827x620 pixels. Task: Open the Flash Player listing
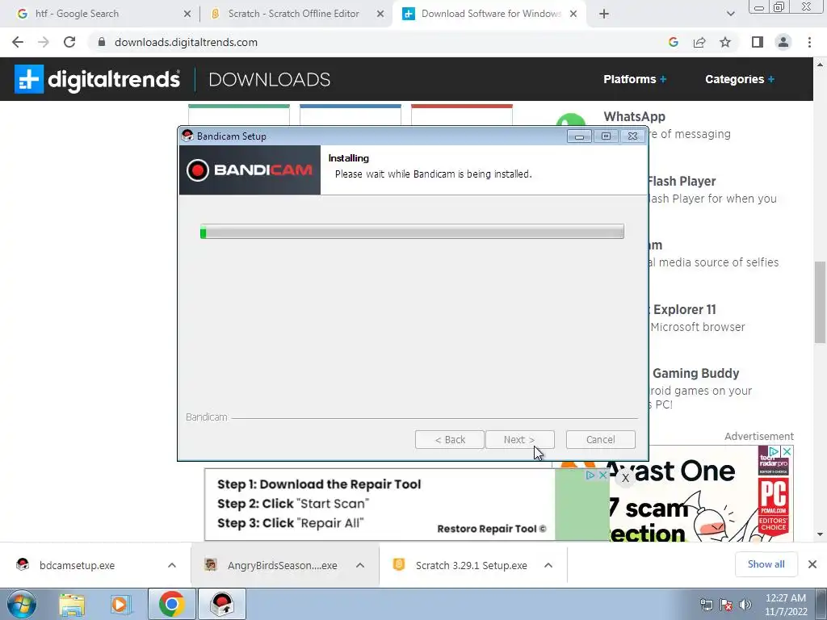coord(681,182)
